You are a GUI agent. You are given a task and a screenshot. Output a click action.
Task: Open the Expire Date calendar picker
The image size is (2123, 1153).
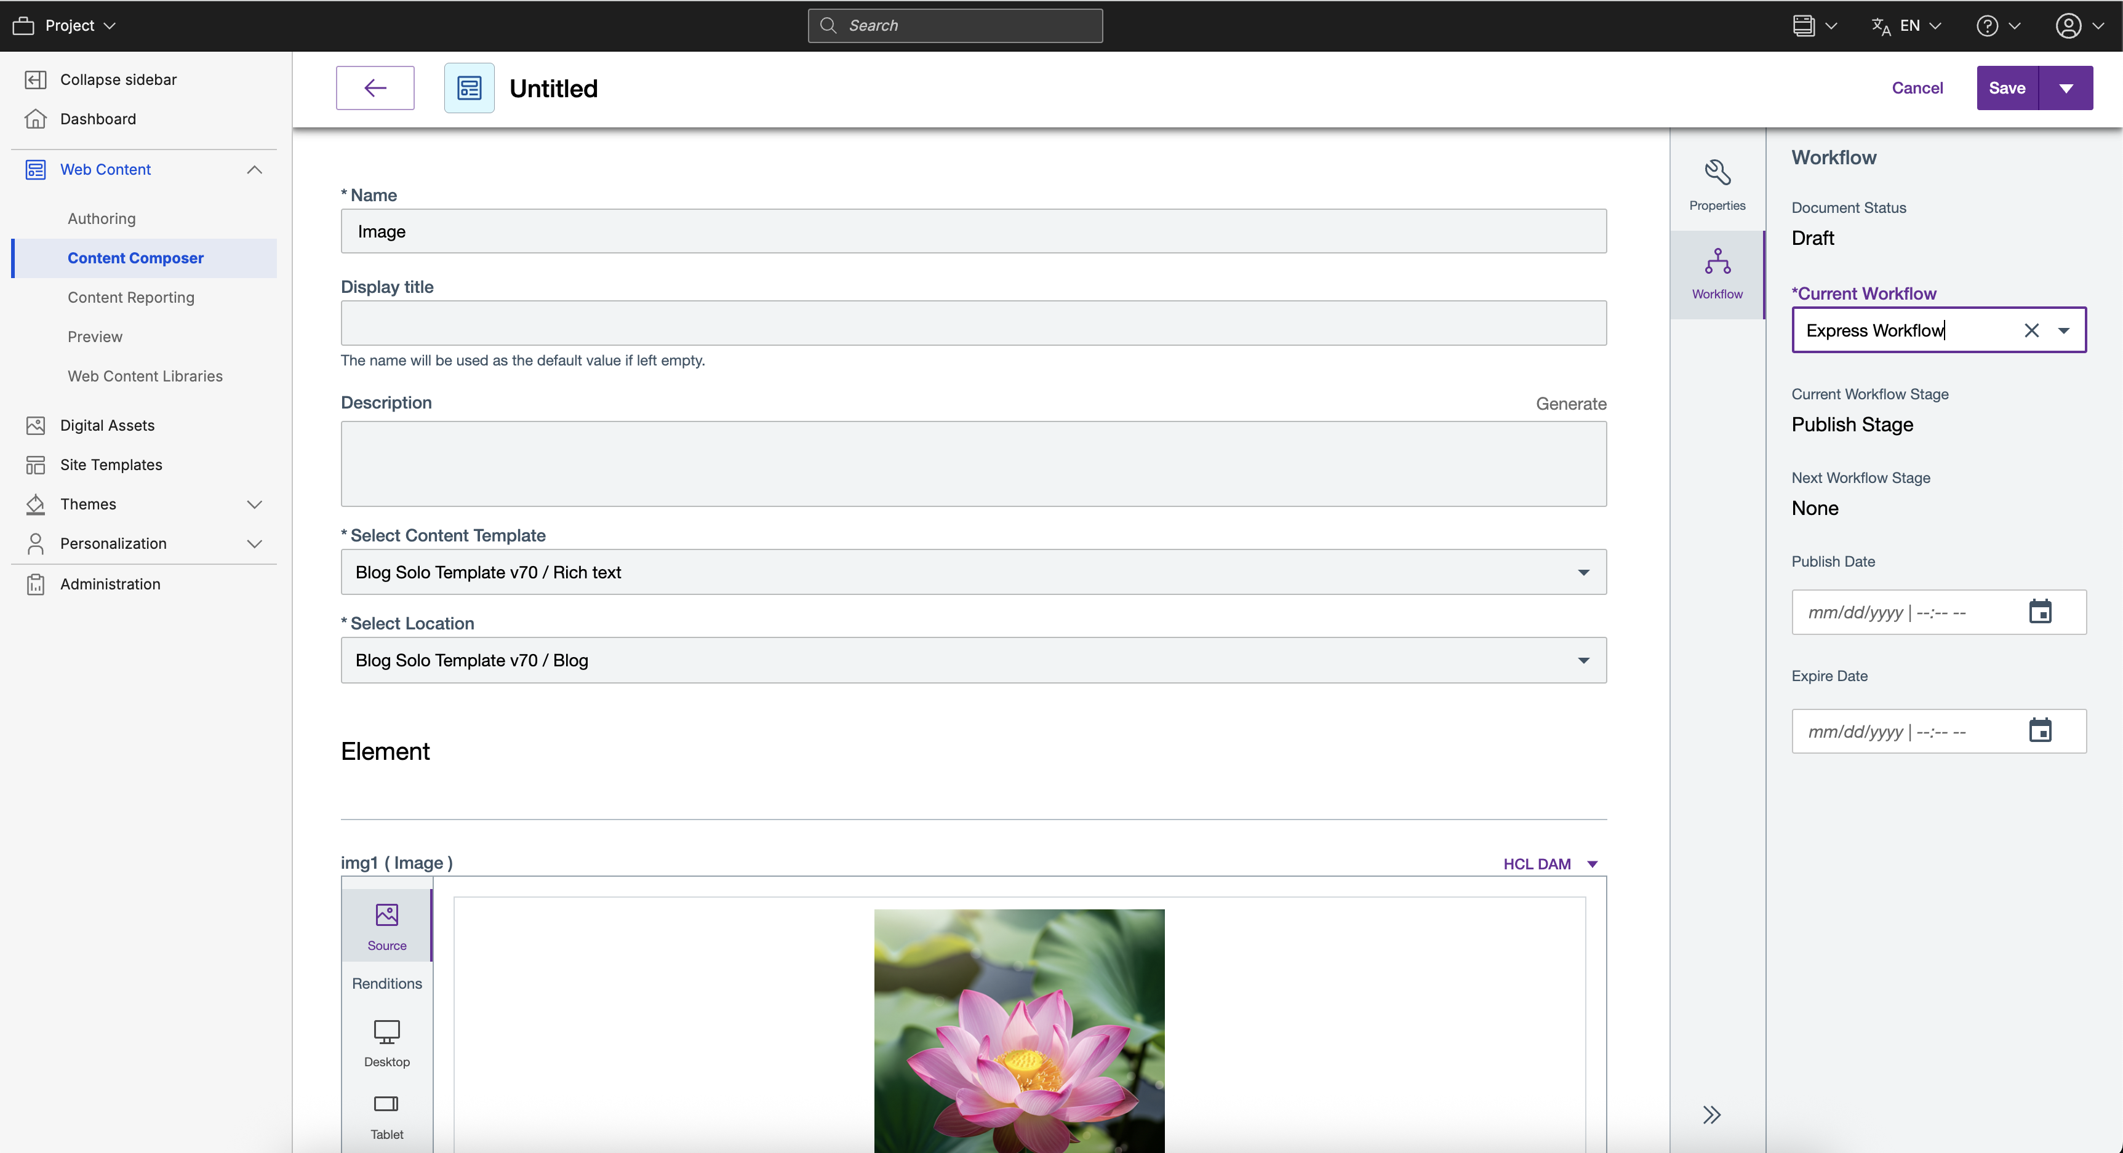coord(2041,730)
